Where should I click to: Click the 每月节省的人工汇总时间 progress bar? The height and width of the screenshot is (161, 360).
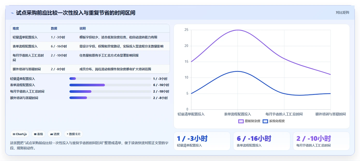(110, 92)
